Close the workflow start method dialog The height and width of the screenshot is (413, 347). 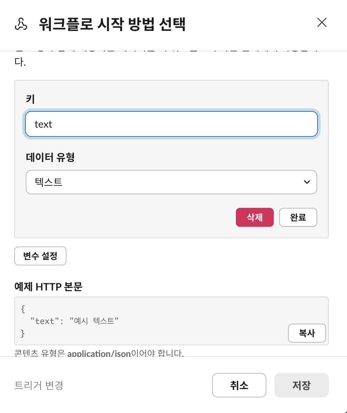click(322, 23)
